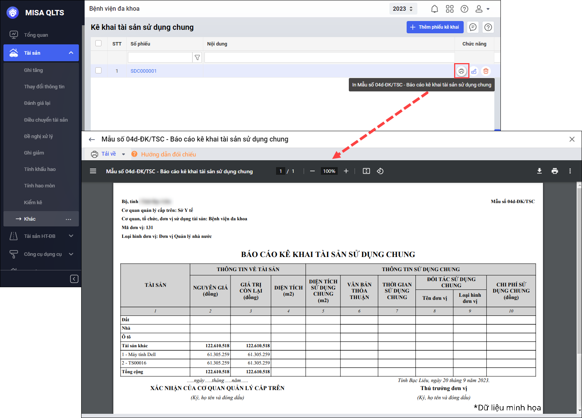The width and height of the screenshot is (582, 418).
Task: Open Hướng dẫn đối chiếu link
Action: pos(168,154)
